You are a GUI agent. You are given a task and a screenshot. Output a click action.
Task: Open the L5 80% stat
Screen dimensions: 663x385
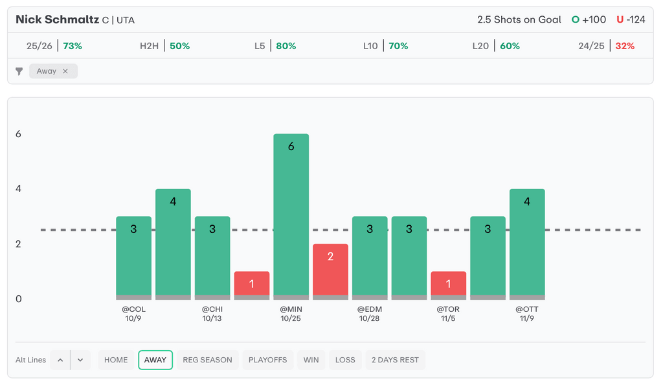[x=275, y=46]
